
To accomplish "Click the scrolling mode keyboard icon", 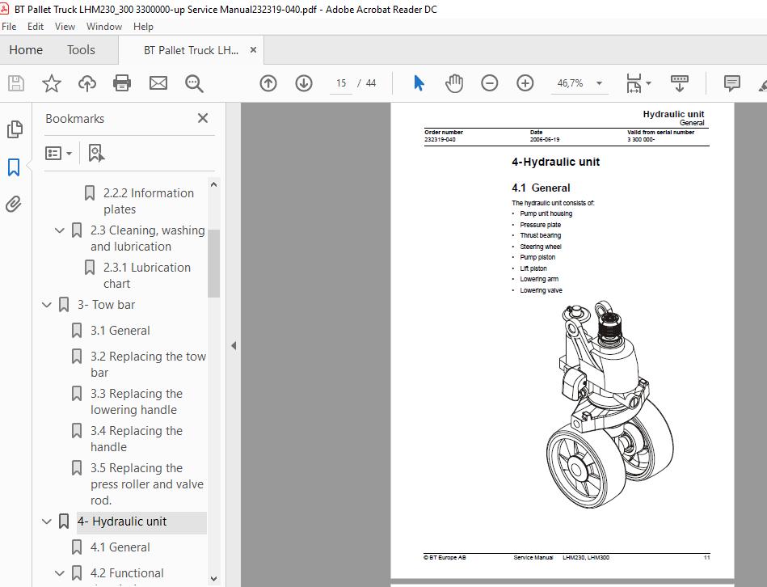I will [679, 83].
